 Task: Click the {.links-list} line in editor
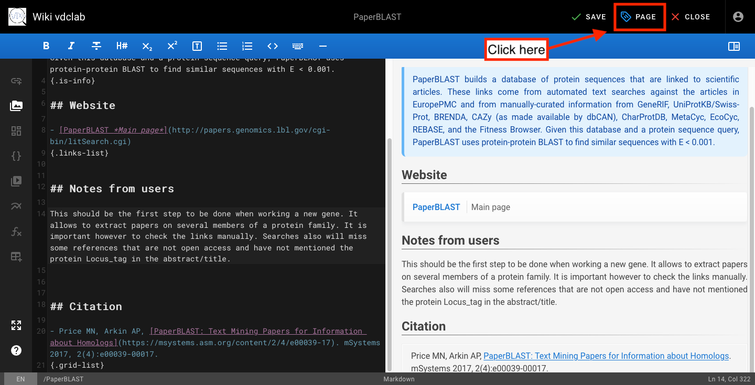79,153
